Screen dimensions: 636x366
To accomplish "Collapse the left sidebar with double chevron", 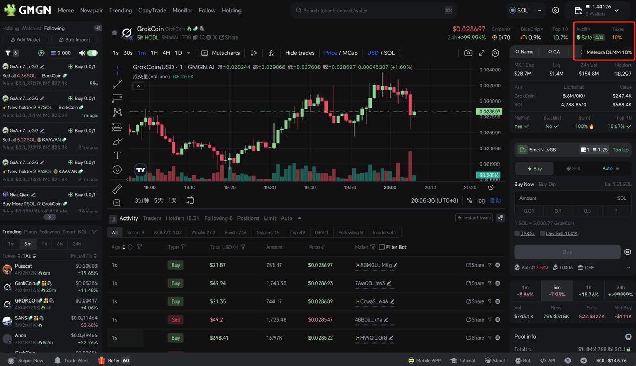I will pos(98,28).
